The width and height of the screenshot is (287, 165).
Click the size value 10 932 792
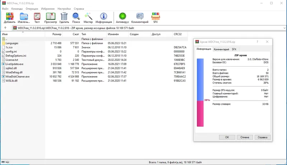[x=55, y=77]
